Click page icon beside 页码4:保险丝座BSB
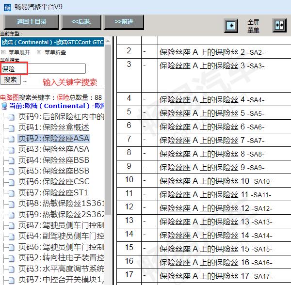The image size is (291, 285). pos(12,161)
